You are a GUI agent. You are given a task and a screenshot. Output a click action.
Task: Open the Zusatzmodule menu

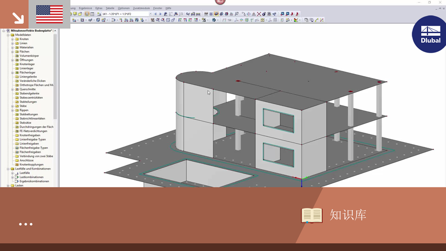pos(142,8)
